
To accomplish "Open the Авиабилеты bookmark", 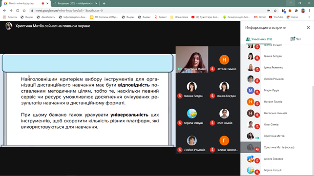I will coord(46,17).
